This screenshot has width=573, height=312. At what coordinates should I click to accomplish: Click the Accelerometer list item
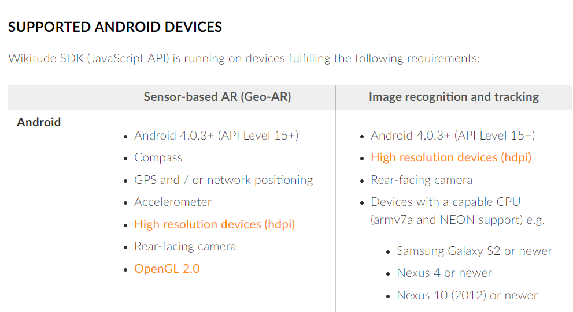(173, 202)
